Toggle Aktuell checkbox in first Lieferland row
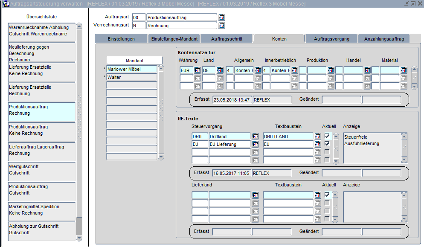The height and width of the screenshot is (247, 424). [327, 195]
